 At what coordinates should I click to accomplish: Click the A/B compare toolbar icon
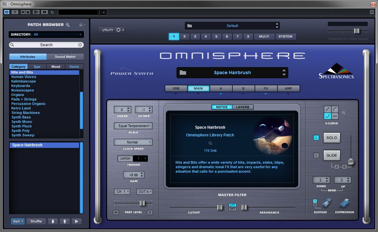coord(36,12)
